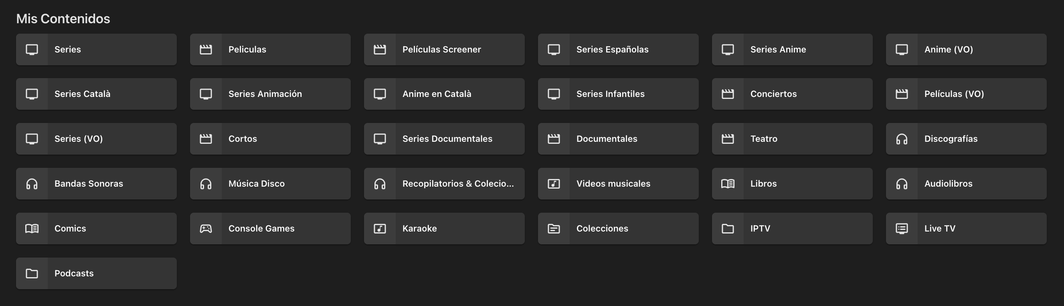Select the Audiolibros library

pyautogui.click(x=966, y=183)
